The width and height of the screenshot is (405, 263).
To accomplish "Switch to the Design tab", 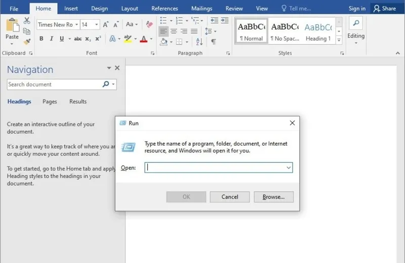I will [x=99, y=9].
